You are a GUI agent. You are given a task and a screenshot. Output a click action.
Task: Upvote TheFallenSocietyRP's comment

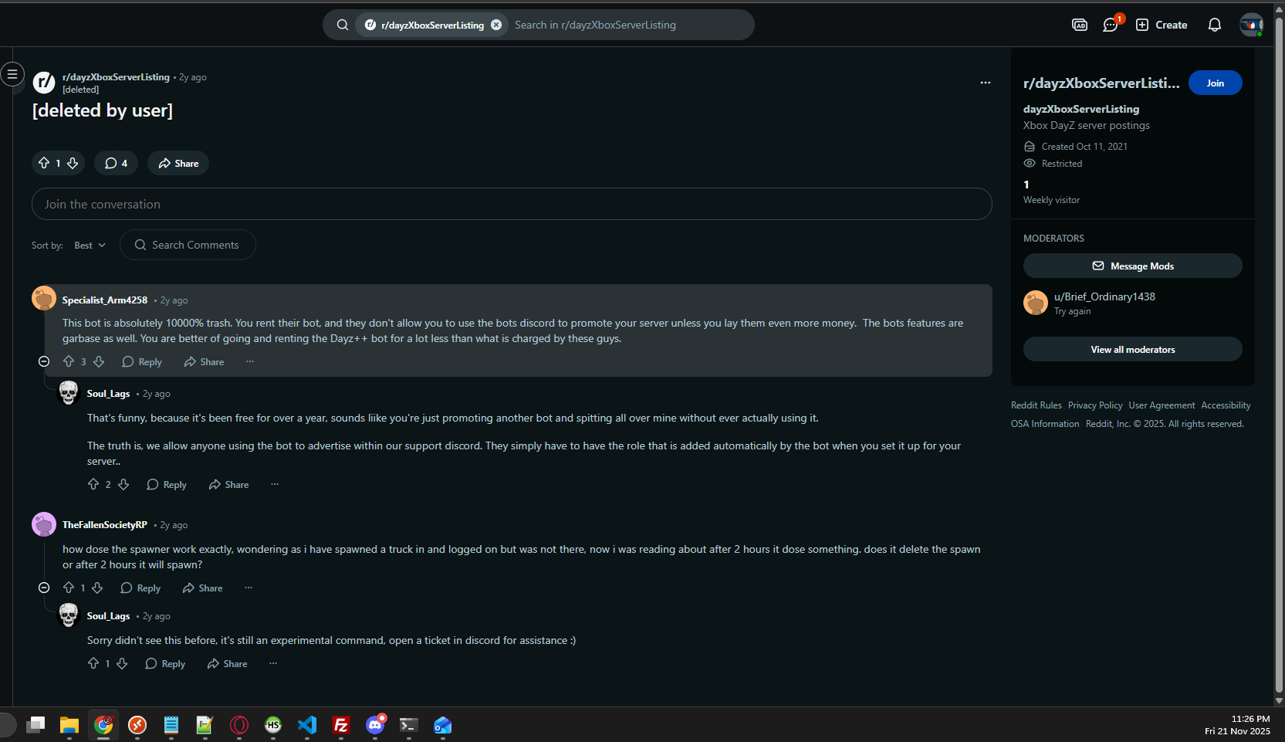pyautogui.click(x=69, y=588)
